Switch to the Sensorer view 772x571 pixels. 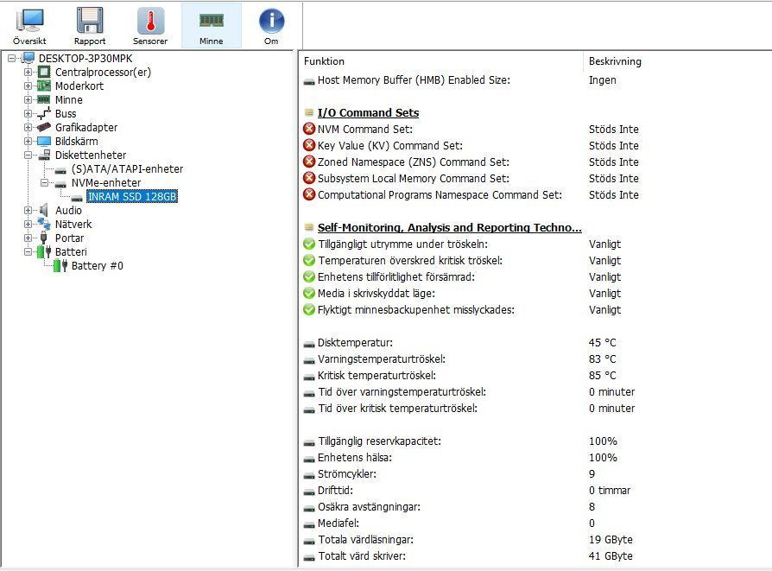tap(150, 26)
